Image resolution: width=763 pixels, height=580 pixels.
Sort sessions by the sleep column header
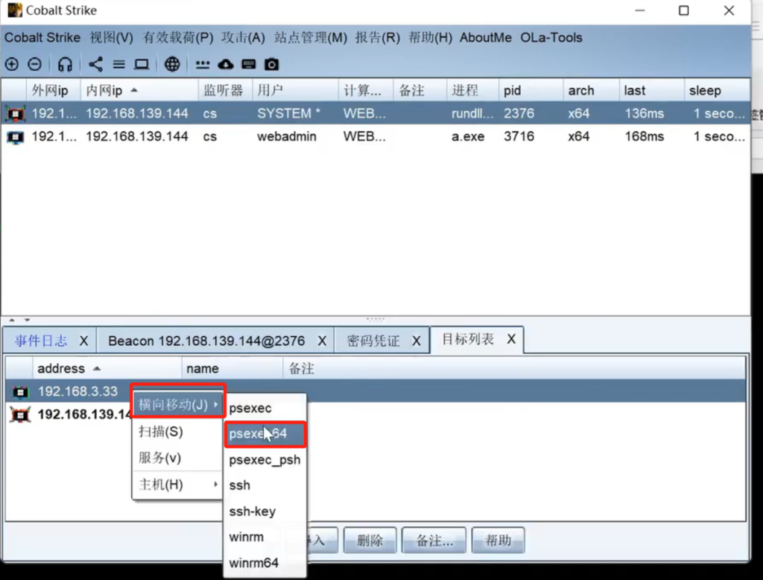(717, 90)
